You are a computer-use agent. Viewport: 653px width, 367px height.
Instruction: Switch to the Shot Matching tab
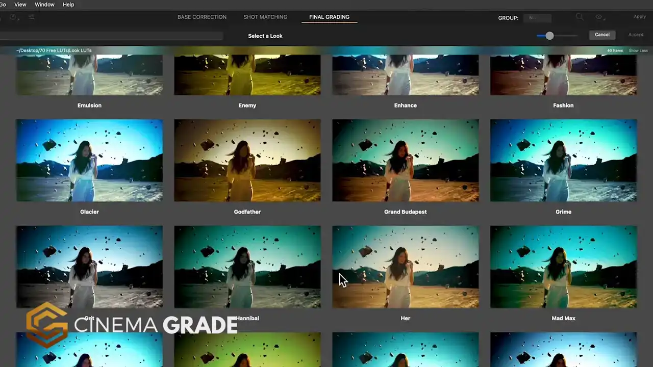tap(265, 17)
